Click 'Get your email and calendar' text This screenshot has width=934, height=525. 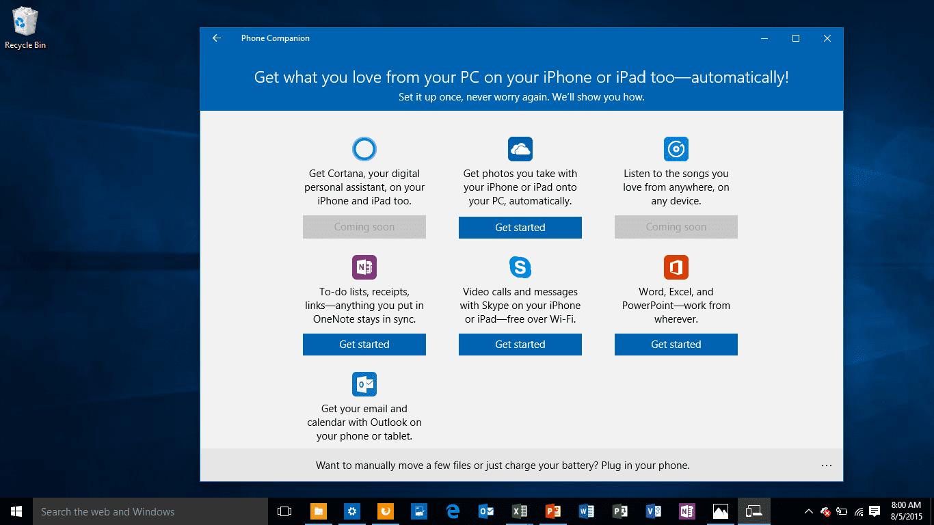pos(364,422)
